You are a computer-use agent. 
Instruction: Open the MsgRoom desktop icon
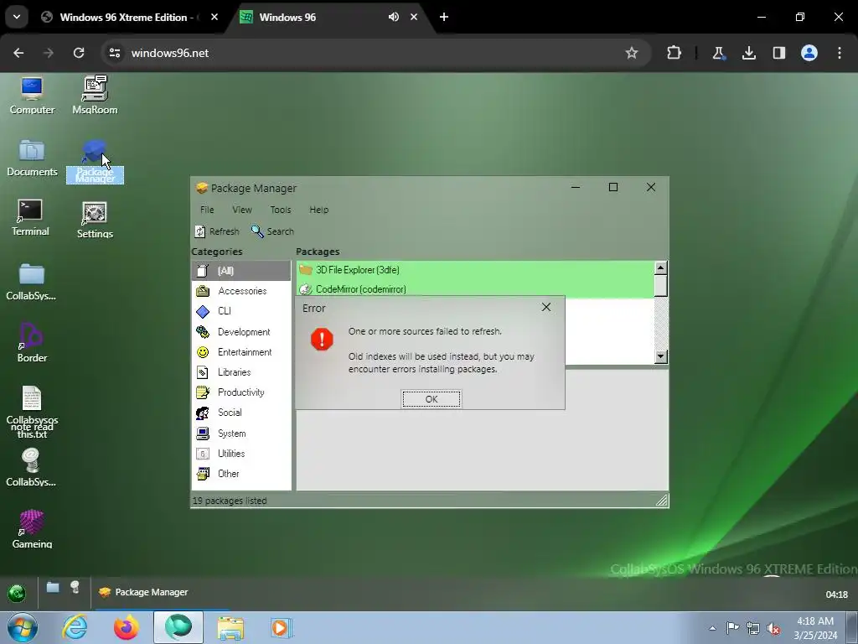tap(95, 96)
